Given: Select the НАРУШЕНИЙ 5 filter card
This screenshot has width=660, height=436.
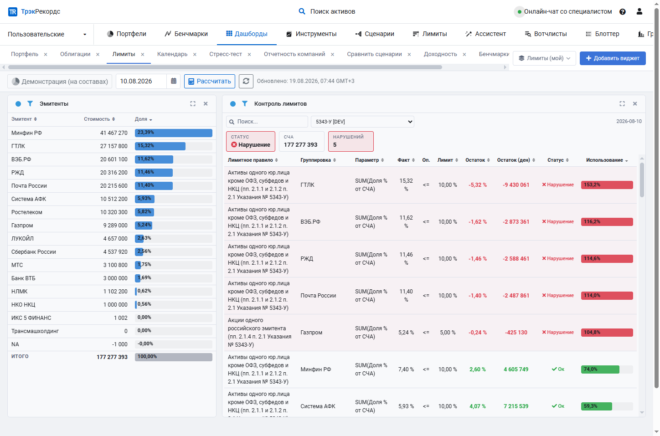Looking at the screenshot, I should pyautogui.click(x=351, y=141).
